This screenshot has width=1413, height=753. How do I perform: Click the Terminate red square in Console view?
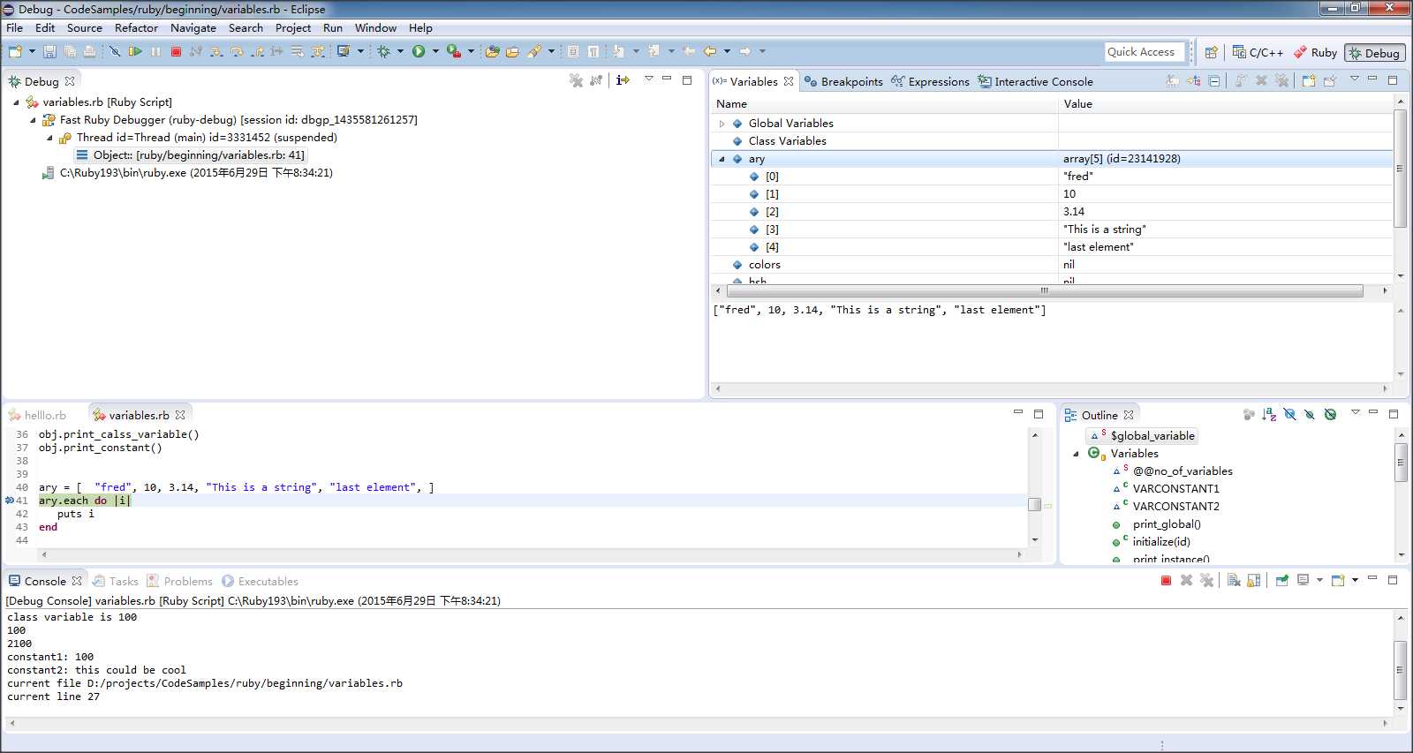[x=1166, y=580]
